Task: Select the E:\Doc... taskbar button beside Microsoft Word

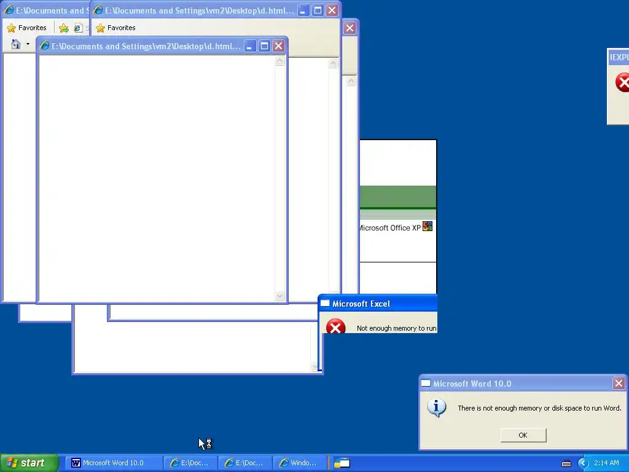Action: (x=190, y=463)
